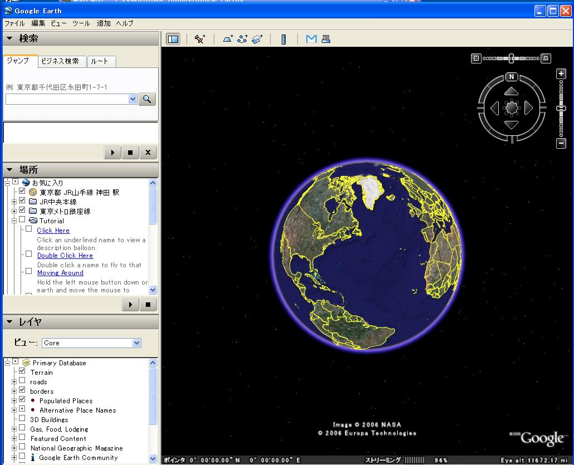The height and width of the screenshot is (465, 574).
Task: Pan up with navigation arrow
Action: point(512,91)
